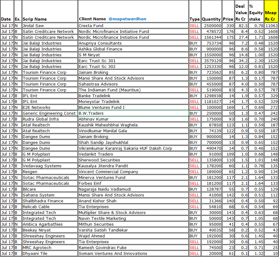Select The Indiaman Fund (Mauritius) cell
Viewport: 279px width, 257px height.
pos(133,90)
